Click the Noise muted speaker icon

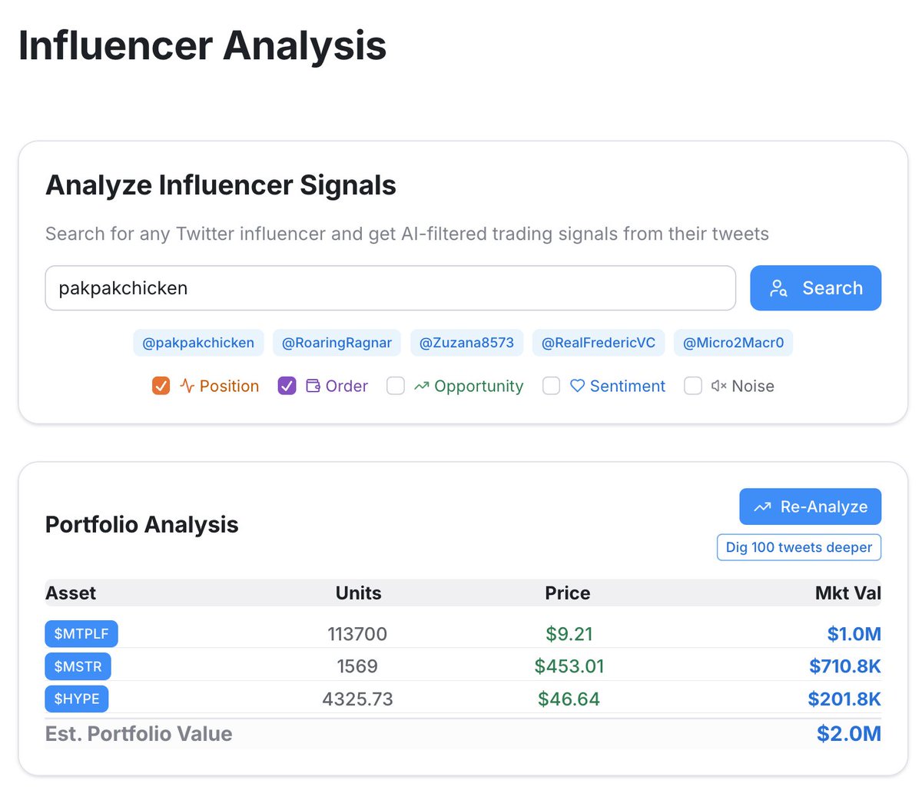click(x=719, y=386)
